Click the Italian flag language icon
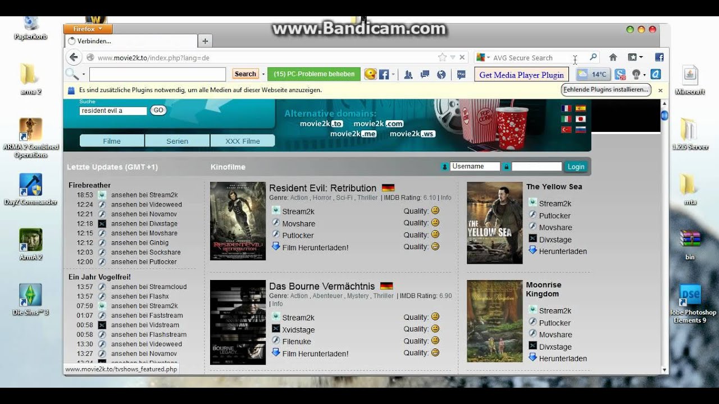The width and height of the screenshot is (719, 404). coord(566,119)
